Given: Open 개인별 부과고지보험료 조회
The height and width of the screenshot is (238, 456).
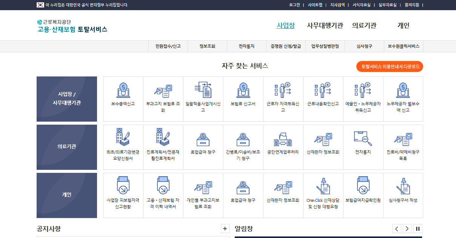Looking at the screenshot, I should pos(203,192).
